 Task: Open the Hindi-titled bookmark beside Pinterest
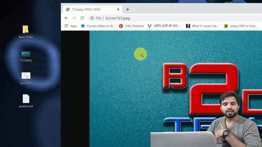(164, 26)
